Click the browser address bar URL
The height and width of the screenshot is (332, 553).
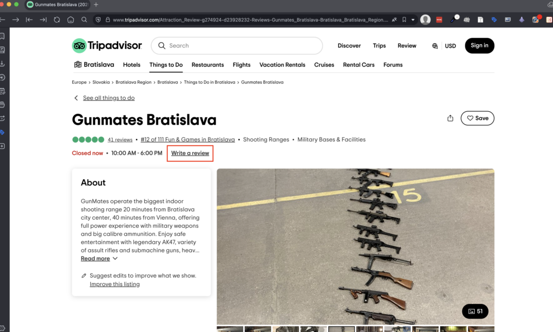tap(251, 20)
